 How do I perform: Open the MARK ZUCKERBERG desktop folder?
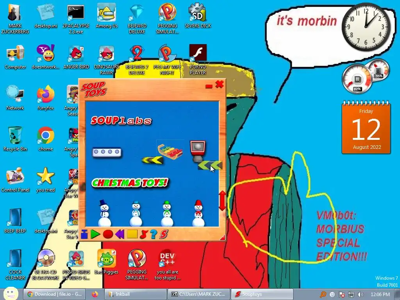(x=15, y=19)
